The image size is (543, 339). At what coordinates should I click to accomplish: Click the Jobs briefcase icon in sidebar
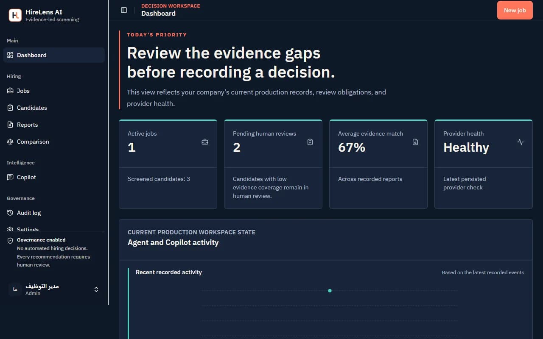click(x=10, y=91)
